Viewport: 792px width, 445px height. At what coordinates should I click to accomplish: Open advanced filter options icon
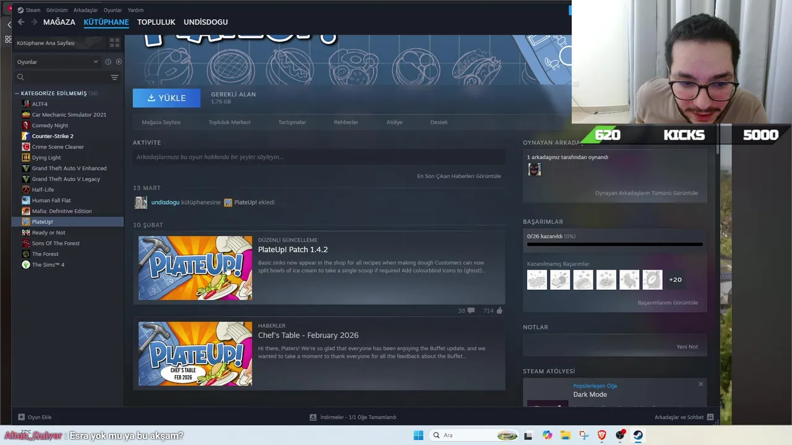(x=114, y=77)
